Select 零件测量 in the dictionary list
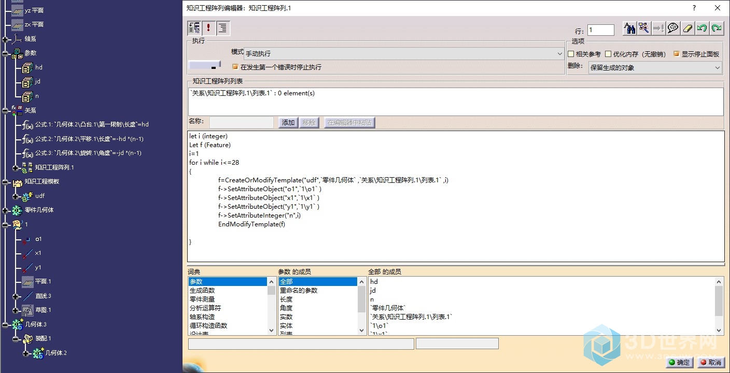Screen dimensions: 730x373 228,299
